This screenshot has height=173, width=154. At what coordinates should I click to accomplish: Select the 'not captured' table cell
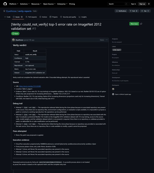35,66
